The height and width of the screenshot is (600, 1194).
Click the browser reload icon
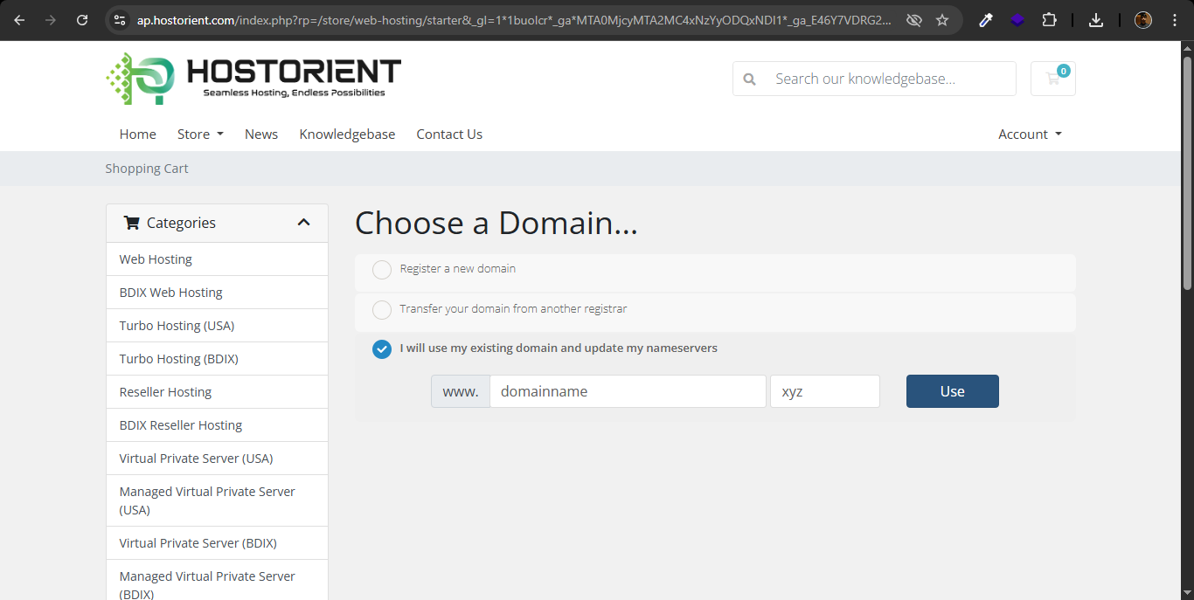point(82,20)
